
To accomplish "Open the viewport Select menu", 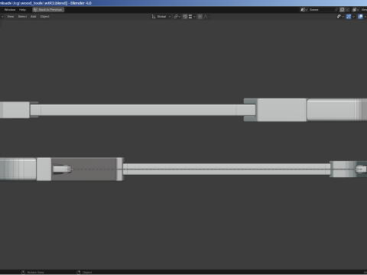I will click(x=22, y=17).
